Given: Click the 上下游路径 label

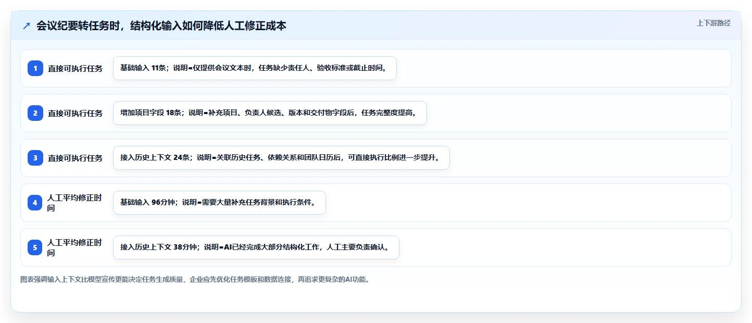Looking at the screenshot, I should click(x=713, y=23).
